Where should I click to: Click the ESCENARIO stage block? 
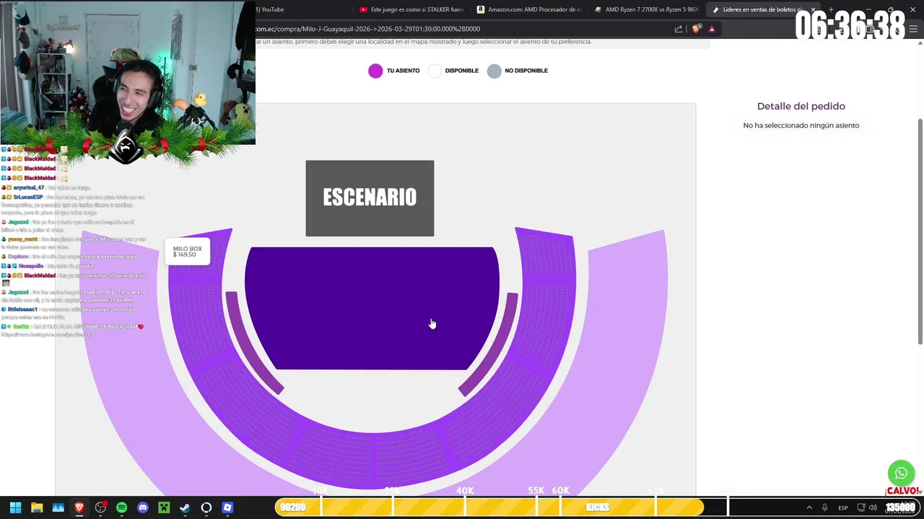tap(370, 198)
